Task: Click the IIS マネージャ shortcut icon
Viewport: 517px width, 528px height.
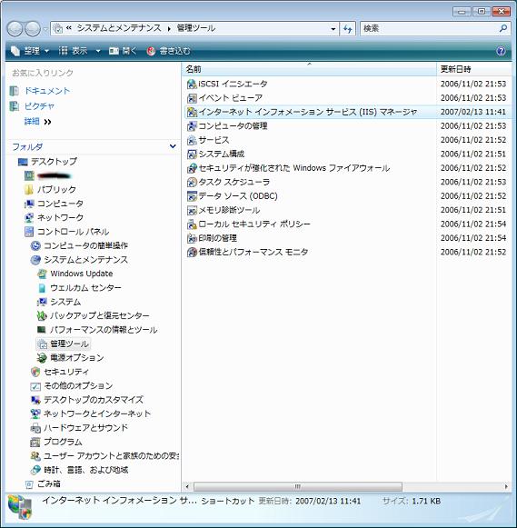Action: (x=192, y=112)
